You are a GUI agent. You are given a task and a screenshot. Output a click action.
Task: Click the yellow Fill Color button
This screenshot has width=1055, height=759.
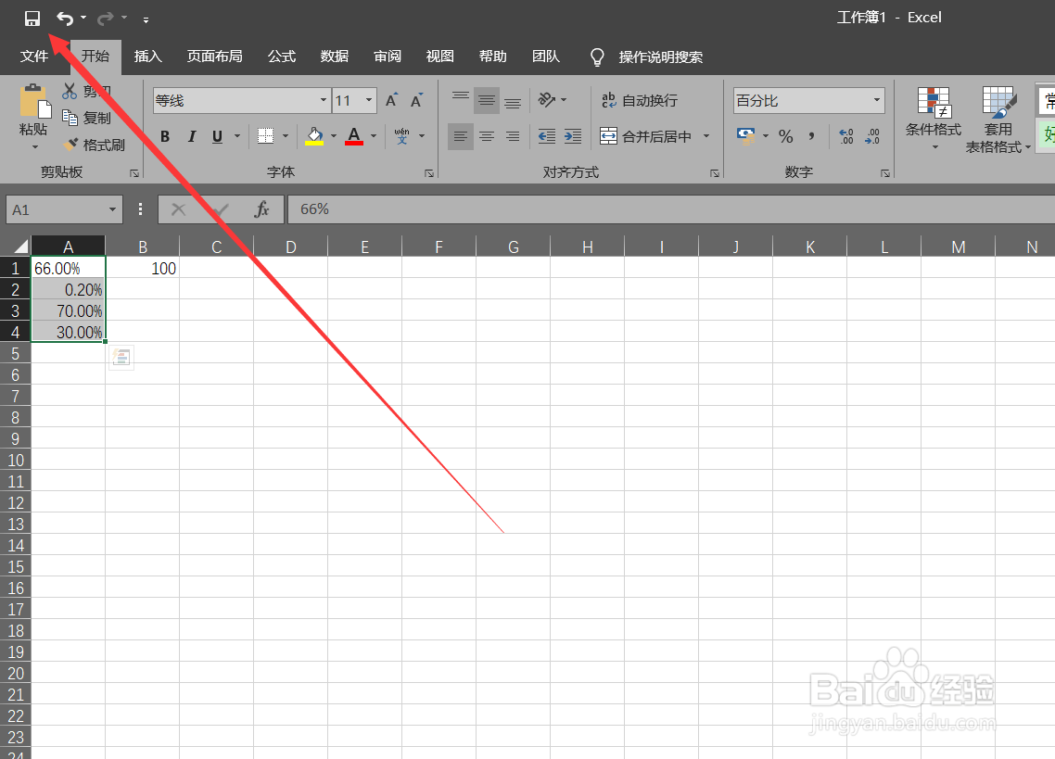(x=314, y=136)
